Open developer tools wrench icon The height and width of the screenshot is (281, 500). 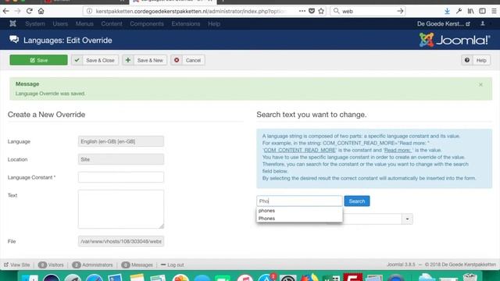(459, 11)
